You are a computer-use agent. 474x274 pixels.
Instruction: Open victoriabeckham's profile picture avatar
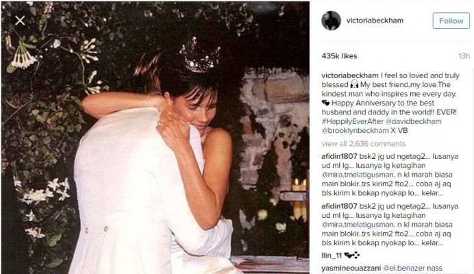pyautogui.click(x=331, y=21)
